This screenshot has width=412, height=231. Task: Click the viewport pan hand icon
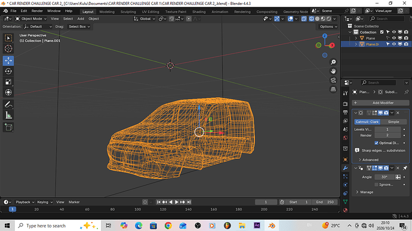[333, 71]
